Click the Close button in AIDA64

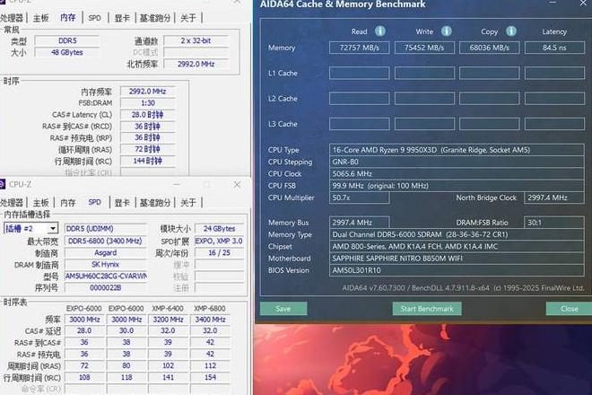point(569,309)
